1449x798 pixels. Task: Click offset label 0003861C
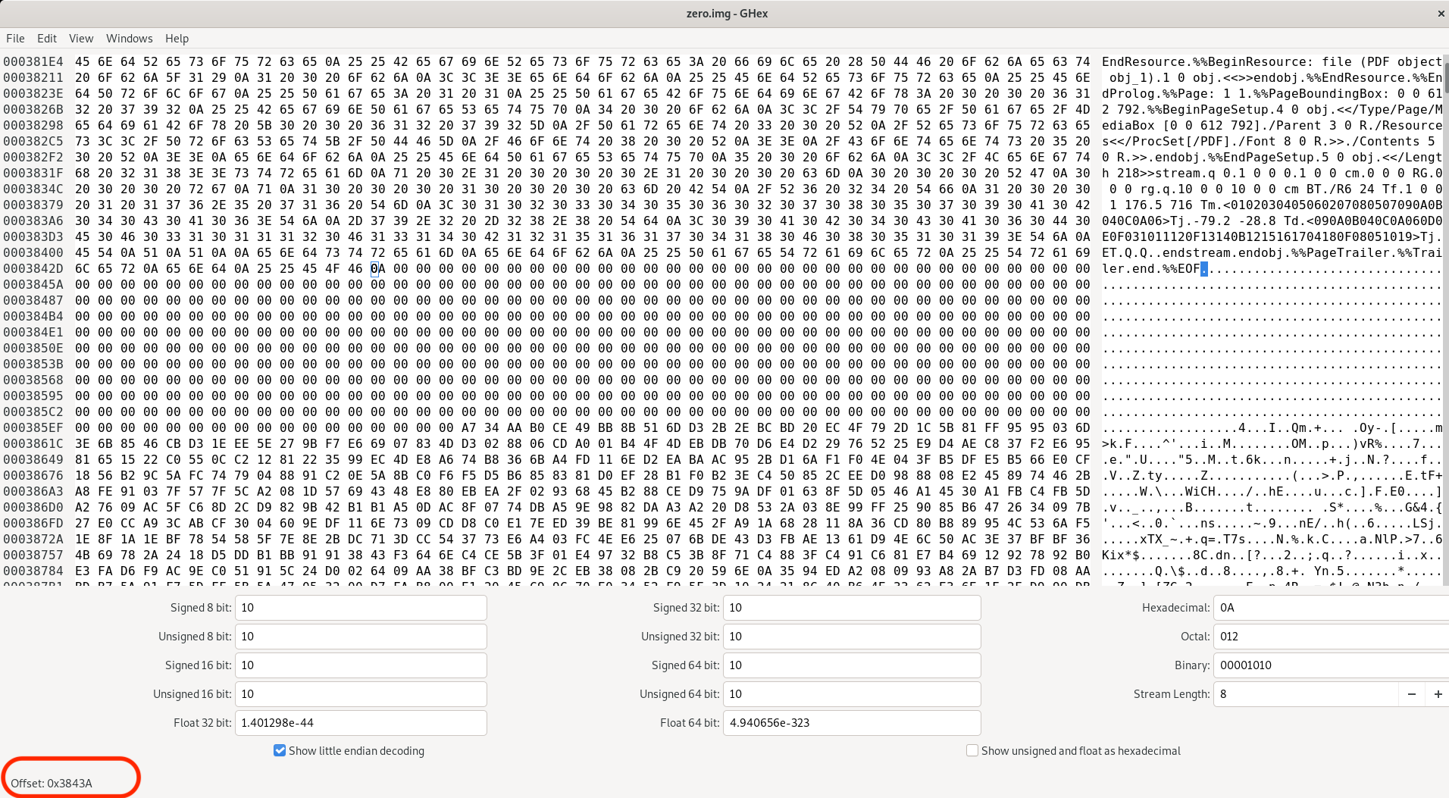click(33, 444)
